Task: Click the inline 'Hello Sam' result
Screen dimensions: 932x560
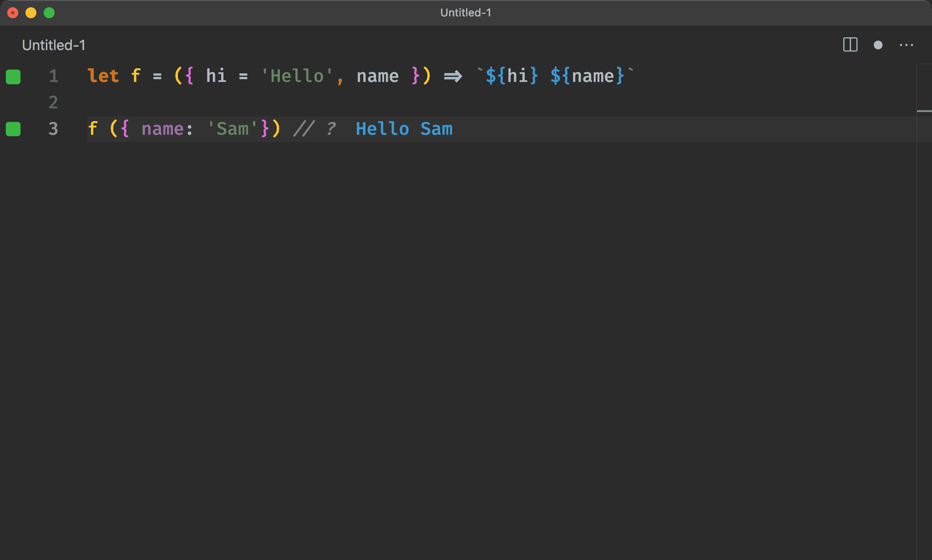Action: [404, 129]
